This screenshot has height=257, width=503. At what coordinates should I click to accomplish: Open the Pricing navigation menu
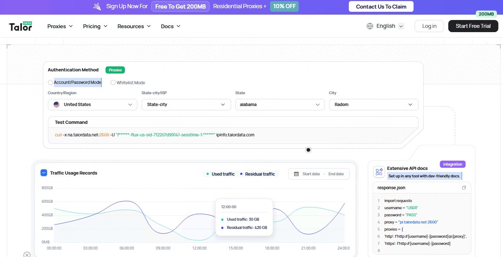(x=95, y=26)
